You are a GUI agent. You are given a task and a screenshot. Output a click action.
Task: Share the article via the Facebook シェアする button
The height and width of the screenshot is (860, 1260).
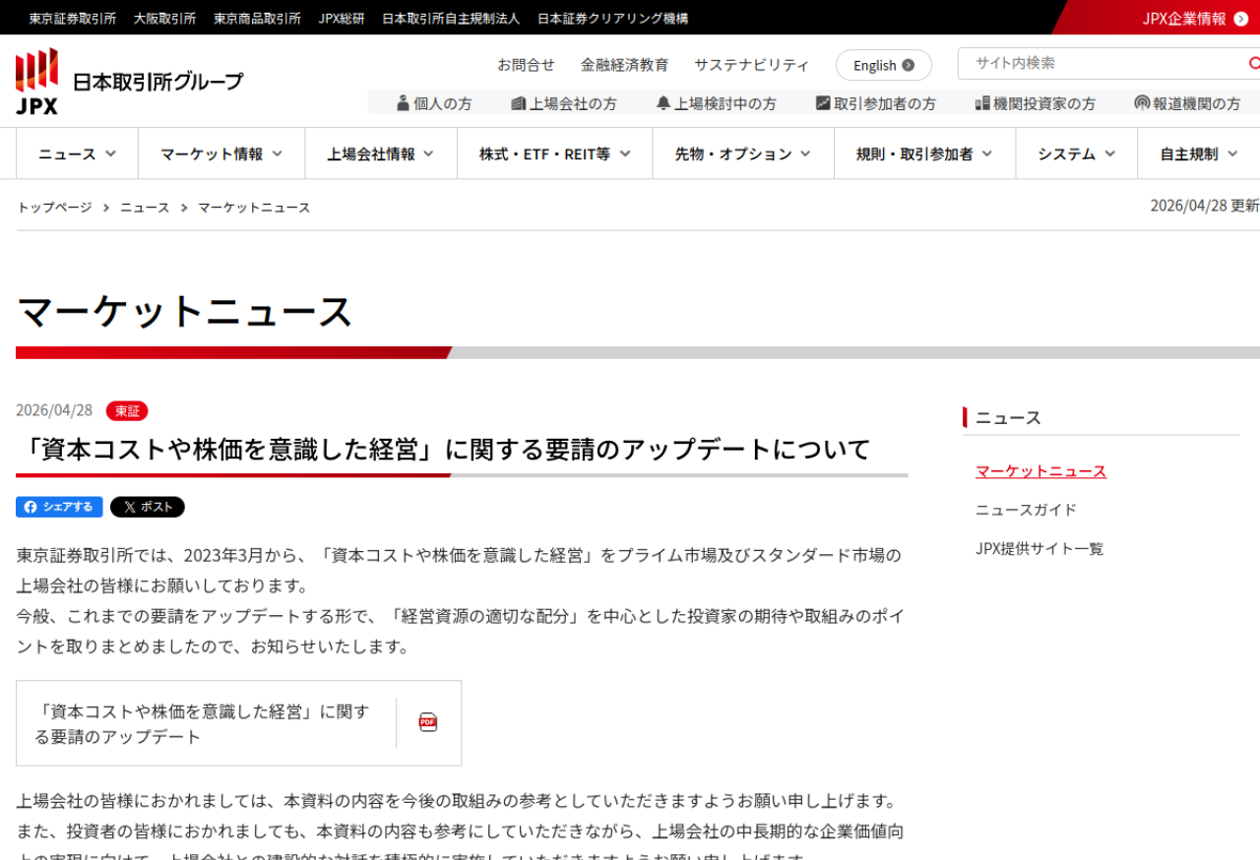click(x=59, y=507)
